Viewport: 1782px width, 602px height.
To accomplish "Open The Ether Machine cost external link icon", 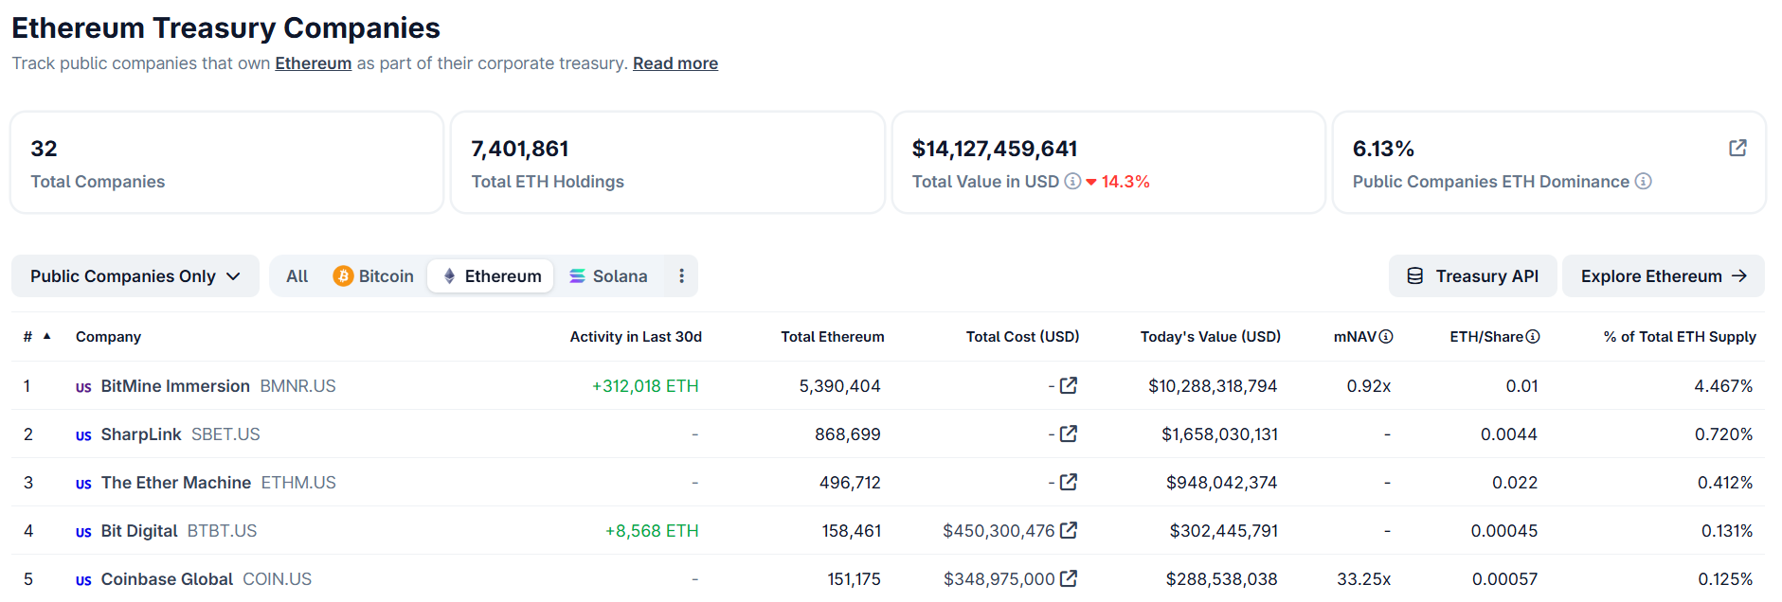I will tap(1069, 482).
